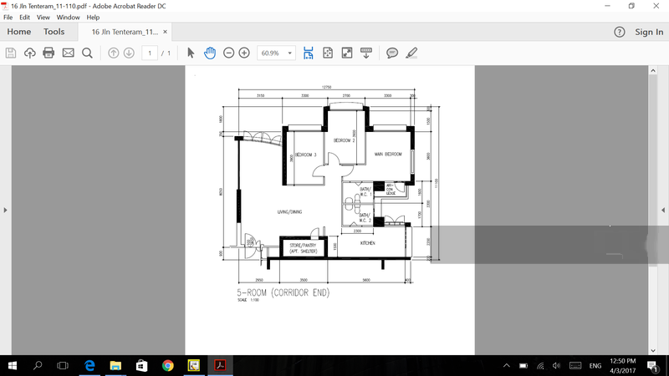Select the highlight text pen icon
Viewport: 669px width, 376px height.
click(411, 53)
